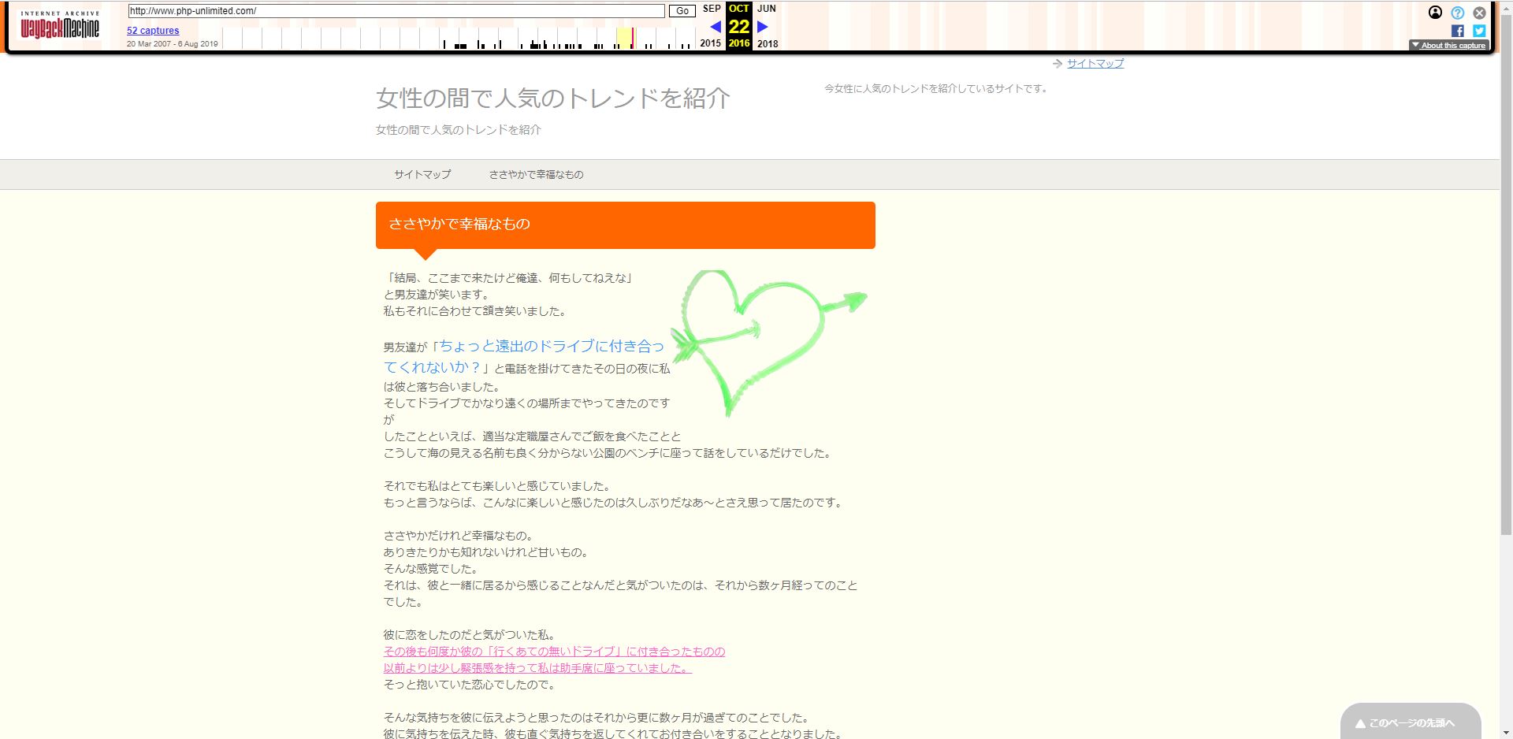Screen dimensions: 1513x739
Task: Share capture on Twitter
Action: (x=1479, y=32)
